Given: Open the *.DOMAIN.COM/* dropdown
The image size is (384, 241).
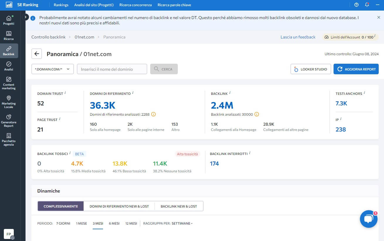Looking at the screenshot, I should coord(53,69).
